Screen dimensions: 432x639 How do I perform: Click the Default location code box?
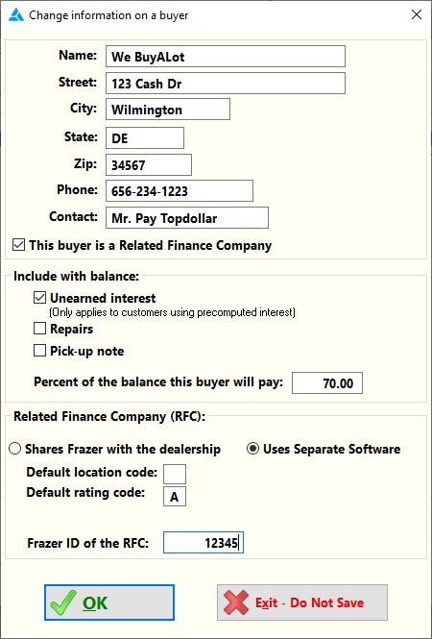(x=175, y=474)
